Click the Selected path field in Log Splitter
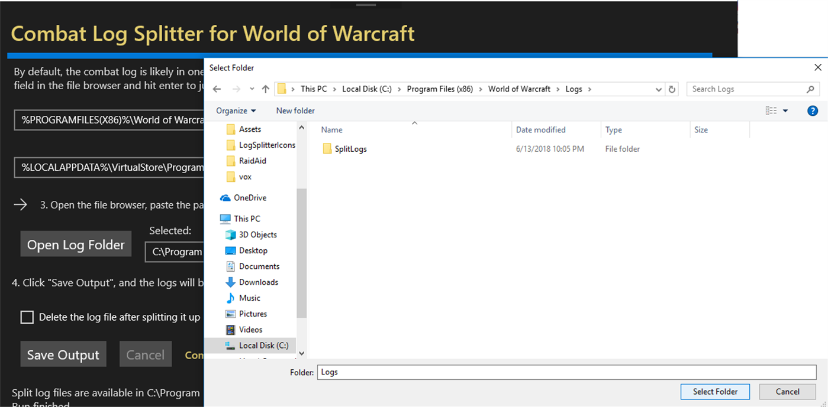828x407 pixels. click(x=175, y=252)
